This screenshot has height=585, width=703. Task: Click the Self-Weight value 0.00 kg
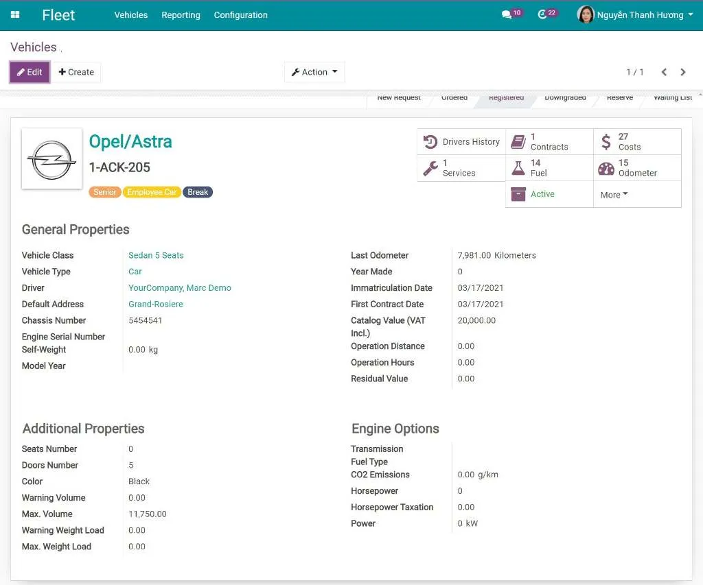coord(143,349)
